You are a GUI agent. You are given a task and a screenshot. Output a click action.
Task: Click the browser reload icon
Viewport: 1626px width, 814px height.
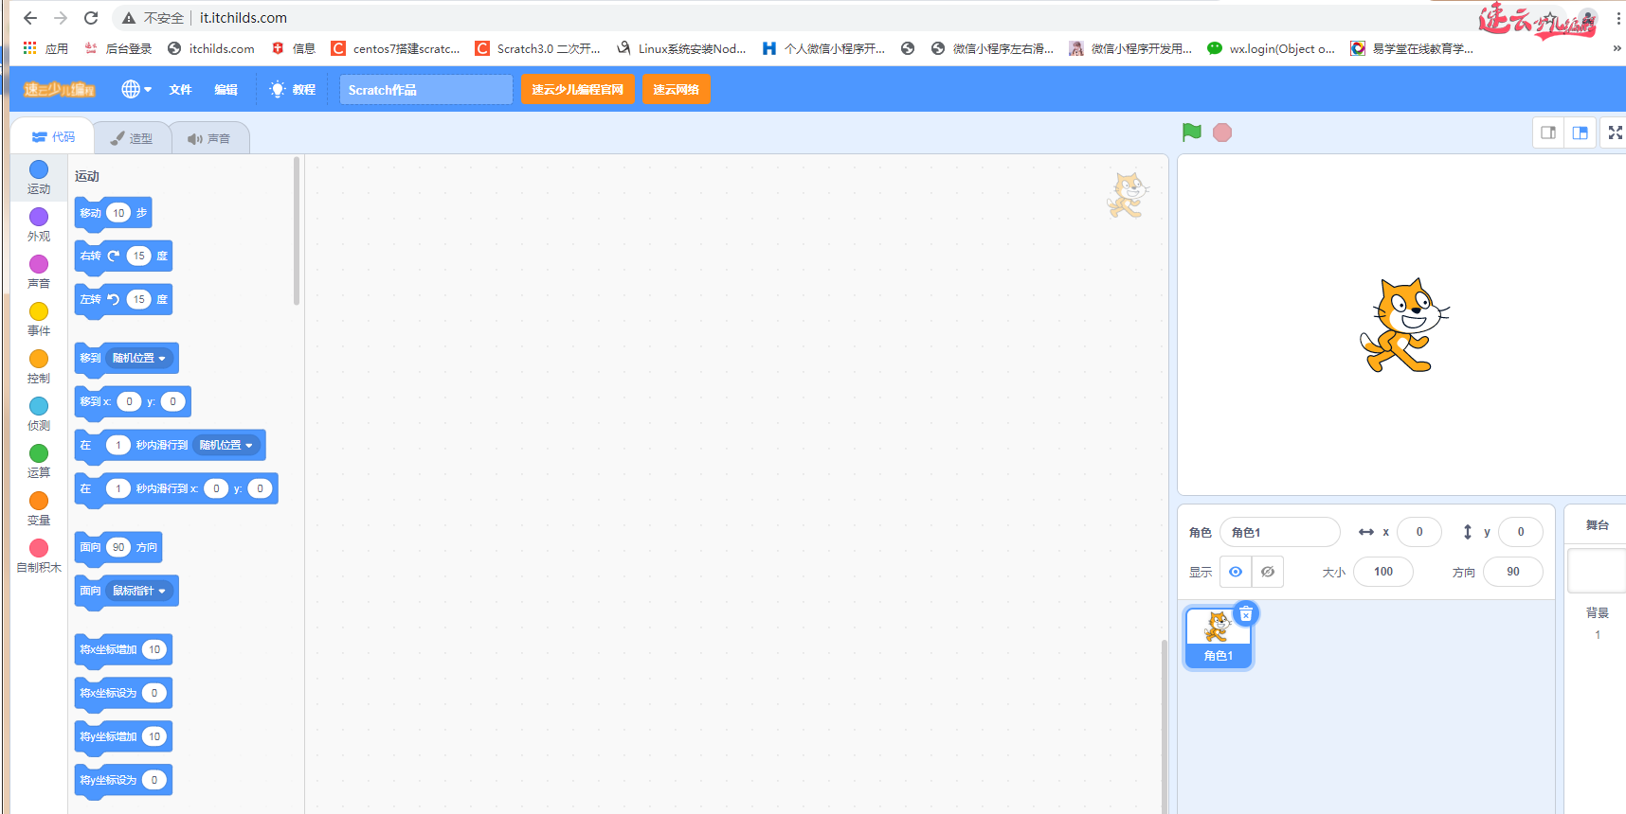[x=91, y=18]
